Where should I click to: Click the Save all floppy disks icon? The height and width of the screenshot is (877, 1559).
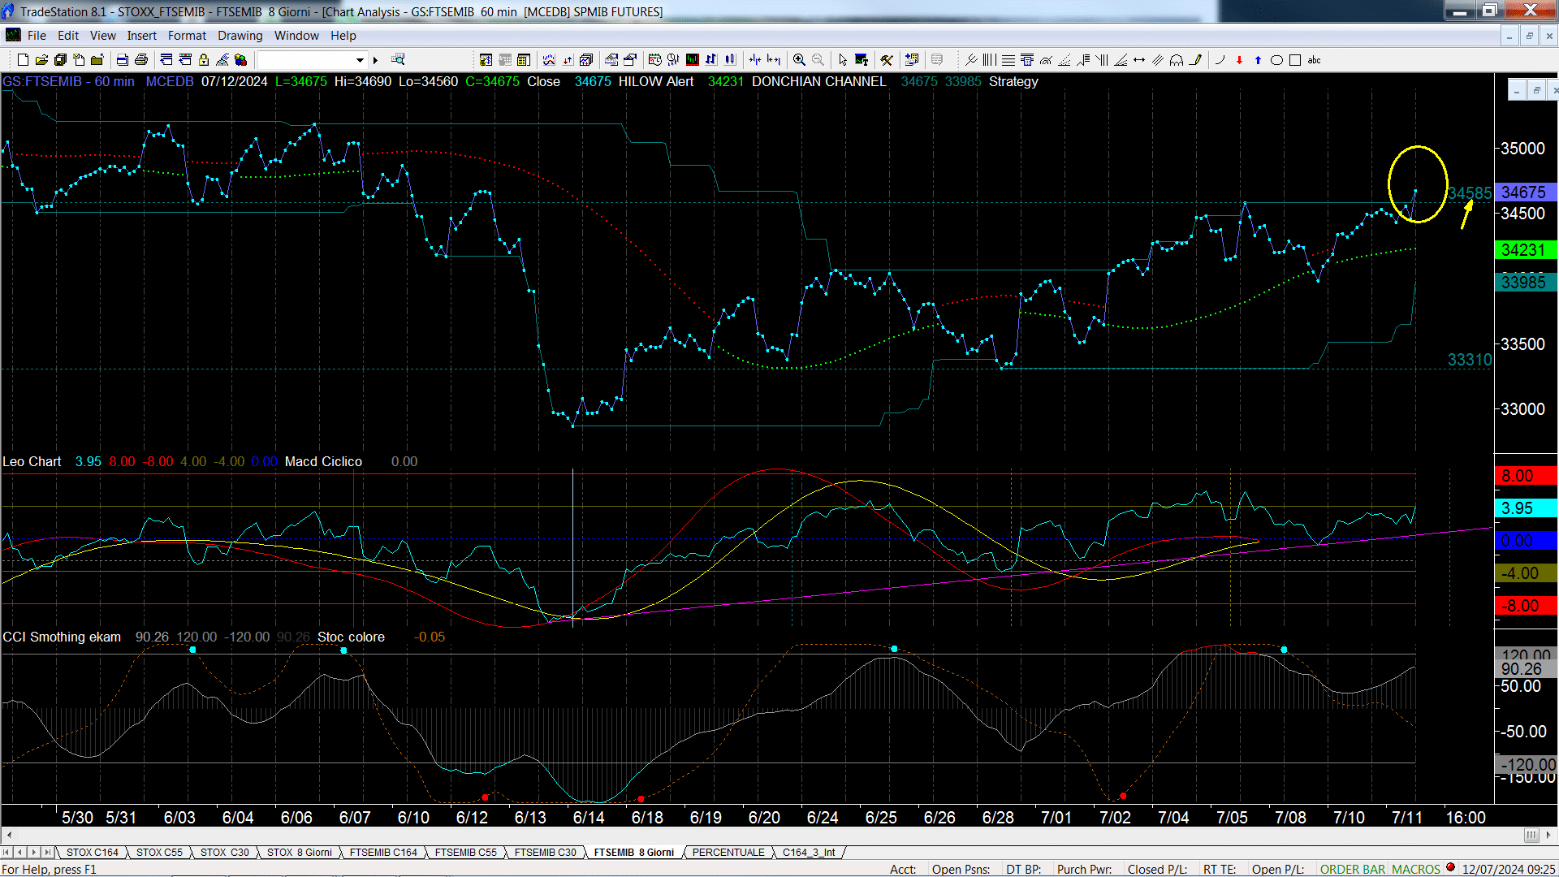[60, 59]
